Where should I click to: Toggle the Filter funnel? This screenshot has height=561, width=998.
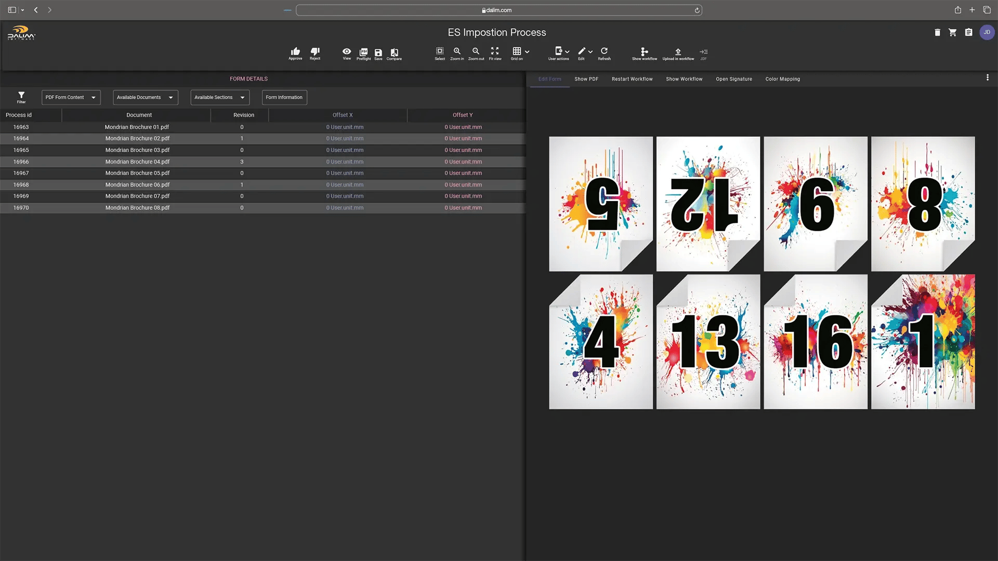(x=21, y=96)
